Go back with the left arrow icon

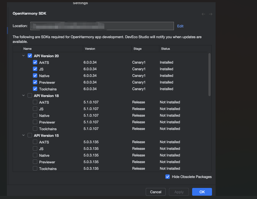tap(203, 14)
